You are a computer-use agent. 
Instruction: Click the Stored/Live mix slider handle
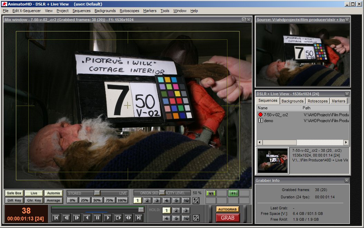(x=97, y=193)
